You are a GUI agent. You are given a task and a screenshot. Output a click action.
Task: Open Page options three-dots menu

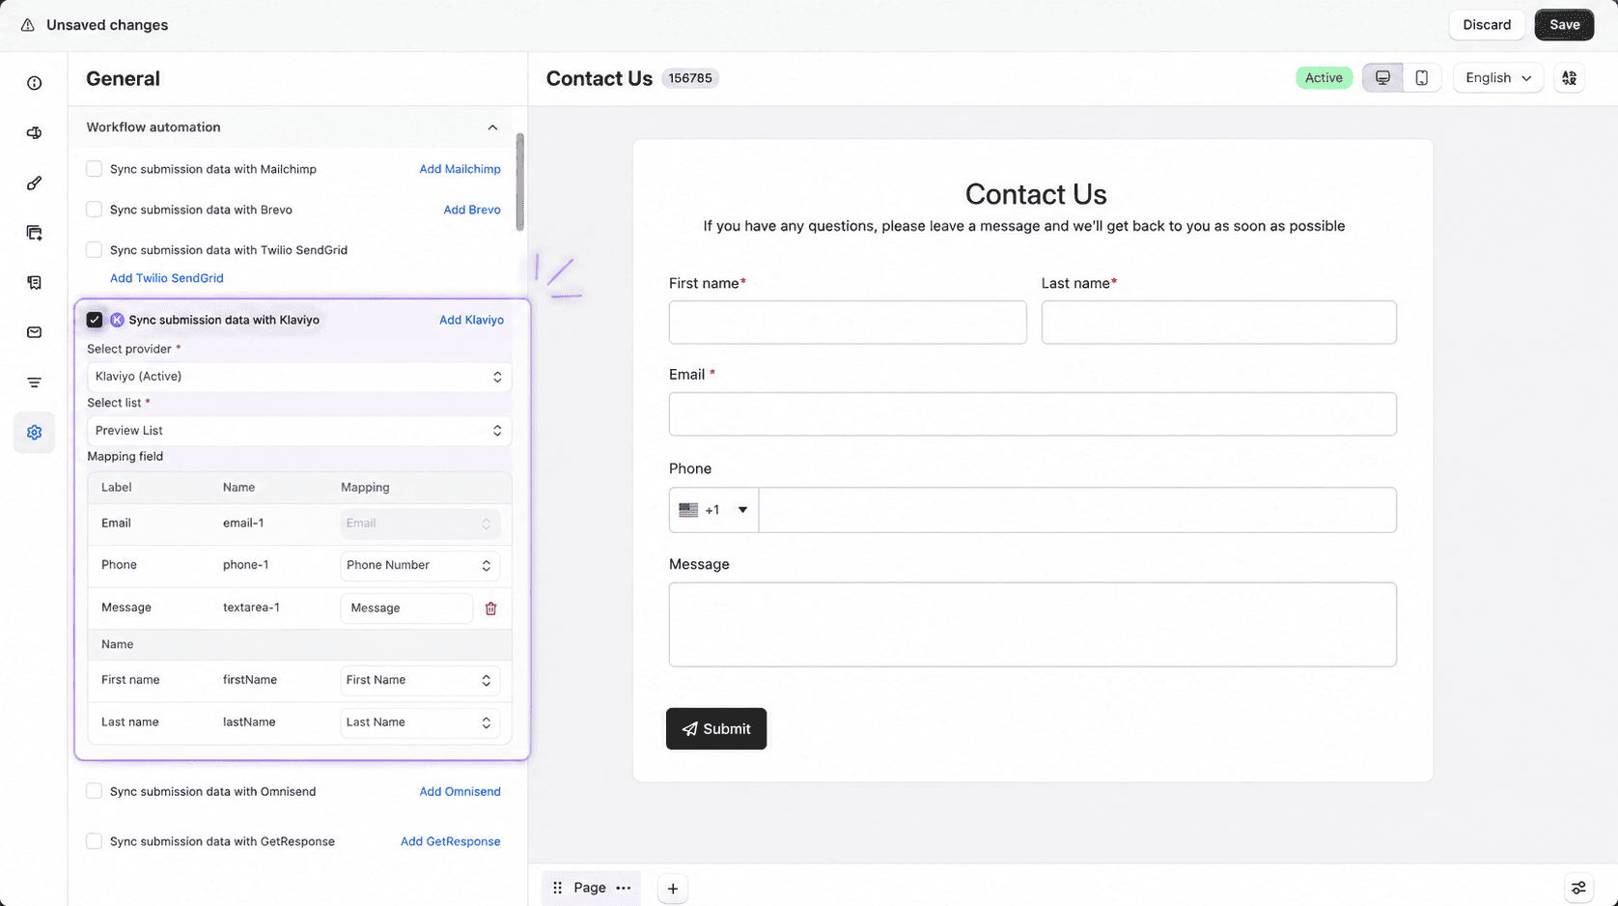pos(624,888)
